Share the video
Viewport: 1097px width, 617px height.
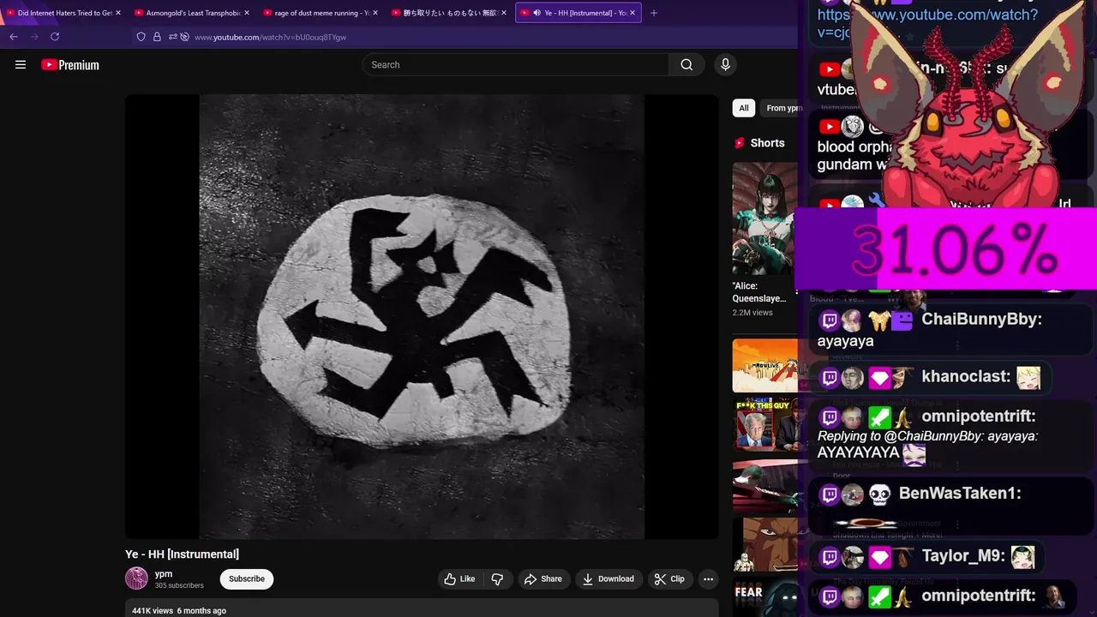point(543,579)
